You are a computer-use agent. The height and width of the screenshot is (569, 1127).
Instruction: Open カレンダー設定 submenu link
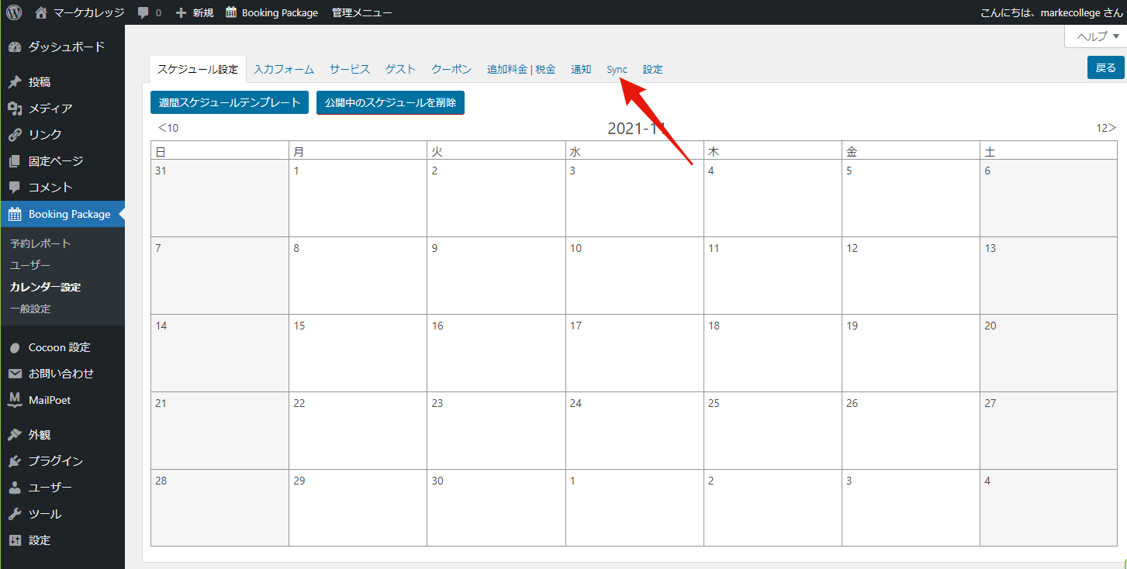coord(45,287)
